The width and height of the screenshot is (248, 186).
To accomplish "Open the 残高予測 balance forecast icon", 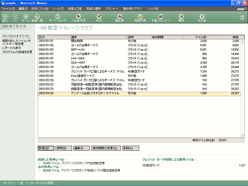I will tap(140, 16).
